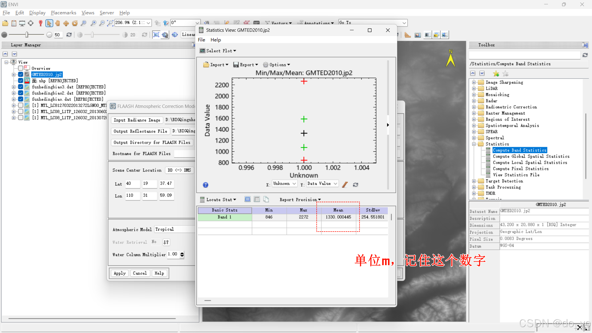The width and height of the screenshot is (592, 333).
Task: Uncheck the fushedingbiao3.dat layer checkbox
Action: click(x=21, y=87)
